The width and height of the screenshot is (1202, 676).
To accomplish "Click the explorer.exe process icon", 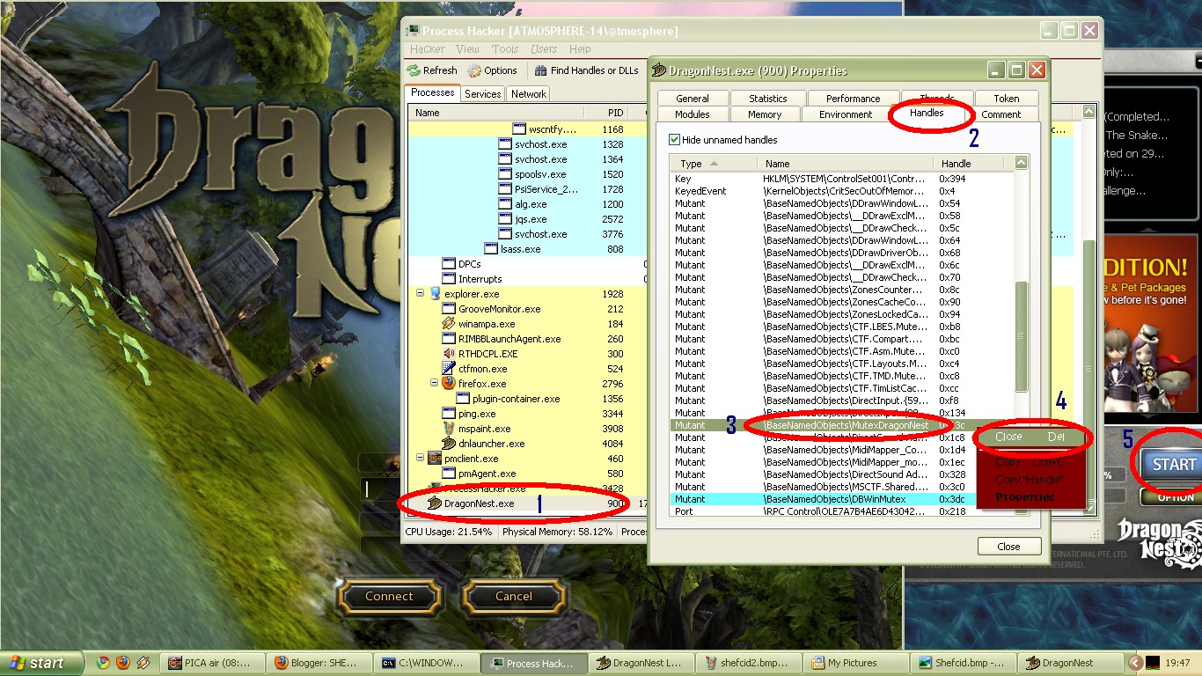I will pos(435,294).
